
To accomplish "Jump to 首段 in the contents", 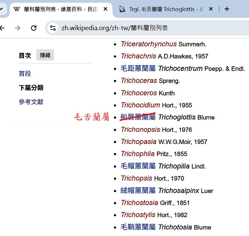I will (25, 74).
